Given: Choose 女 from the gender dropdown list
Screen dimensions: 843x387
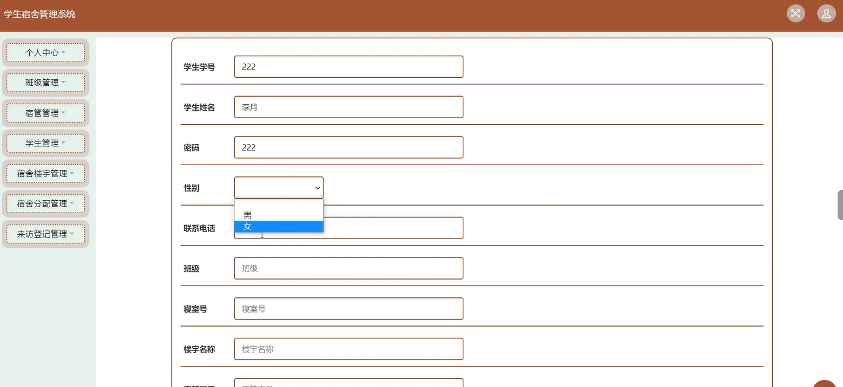Looking at the screenshot, I should pos(279,227).
